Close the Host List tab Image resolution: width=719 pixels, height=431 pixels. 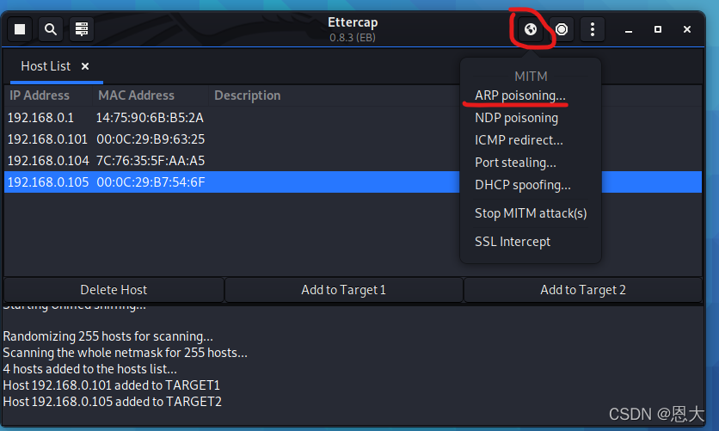coord(85,66)
